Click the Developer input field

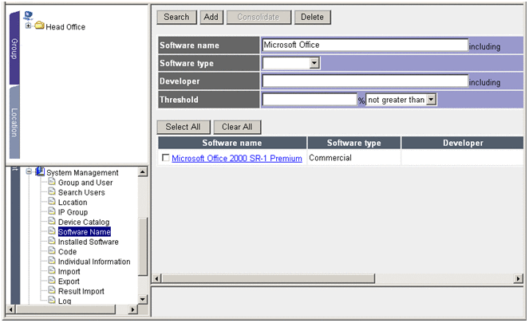pos(365,81)
